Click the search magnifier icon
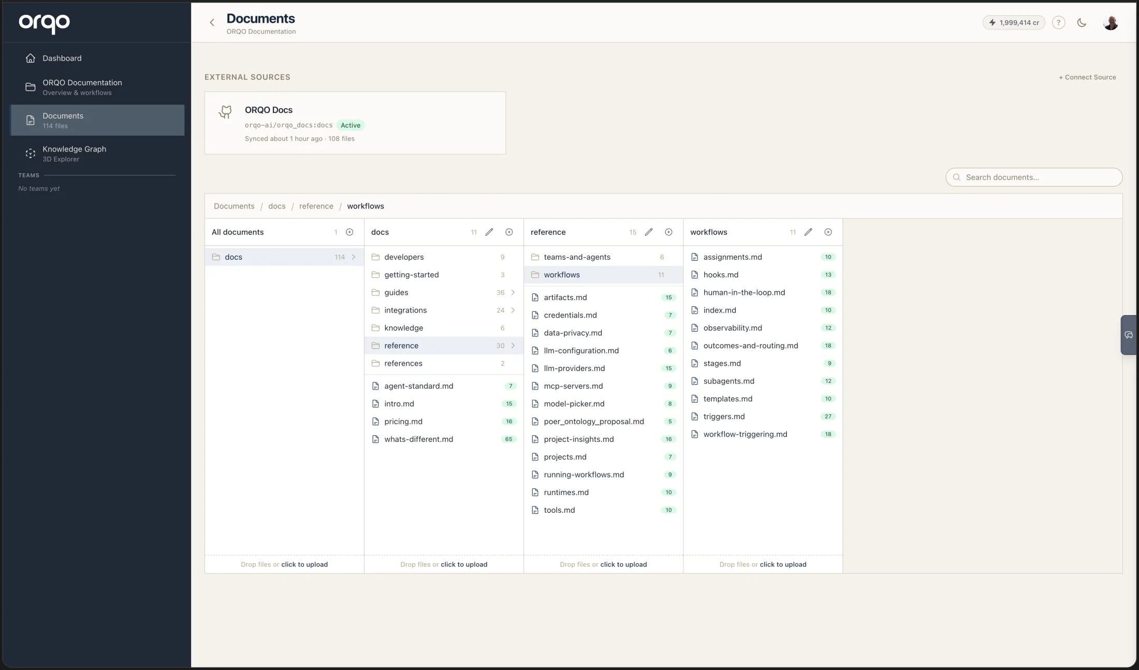Screen dimensions: 1139x670 (x=957, y=177)
